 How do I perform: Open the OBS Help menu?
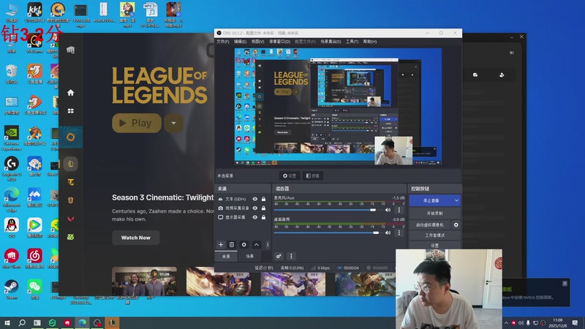(x=370, y=42)
